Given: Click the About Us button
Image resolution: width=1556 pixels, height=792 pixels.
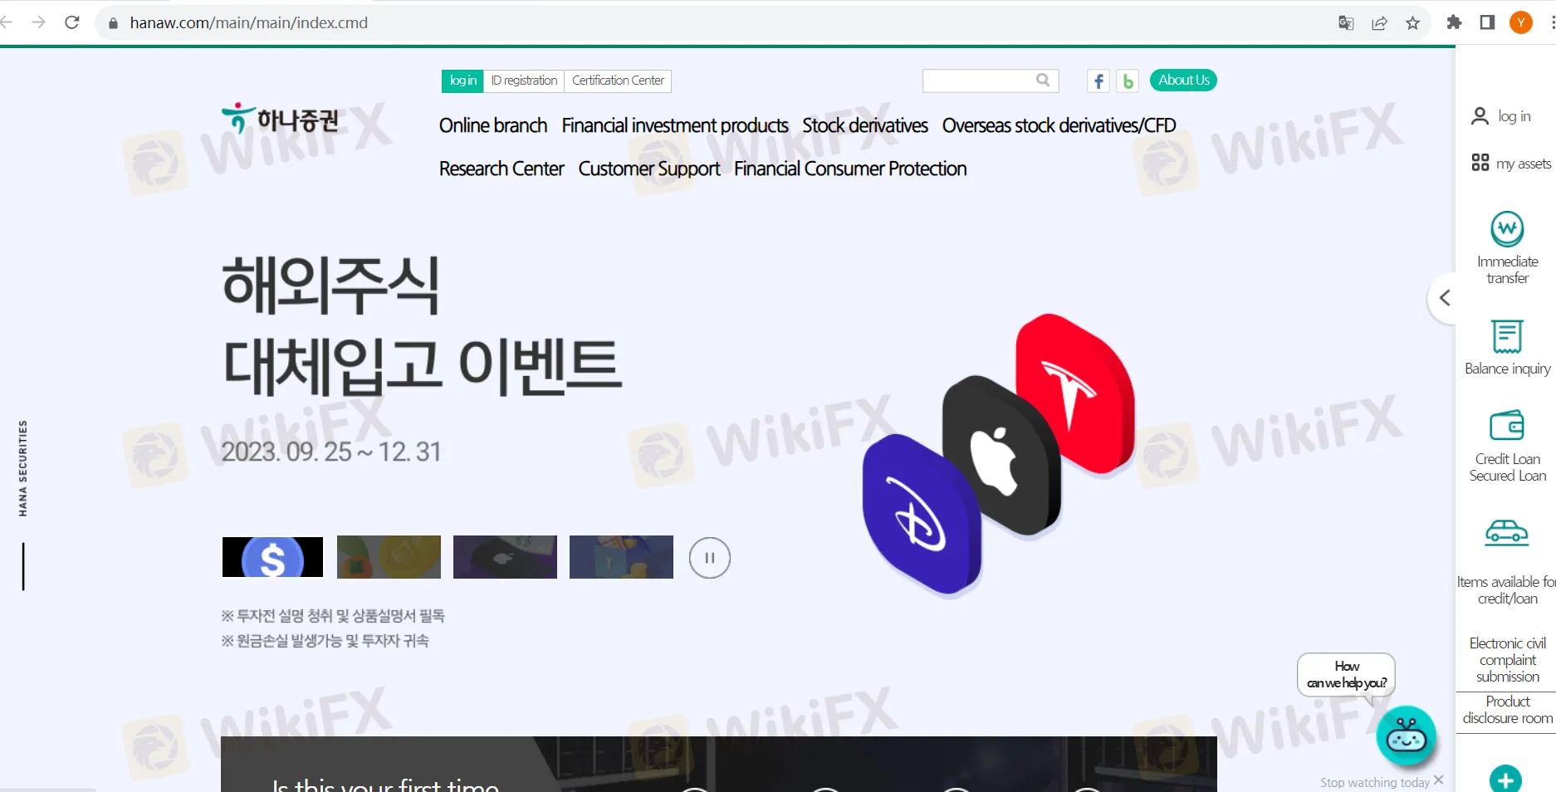Looking at the screenshot, I should (1182, 81).
